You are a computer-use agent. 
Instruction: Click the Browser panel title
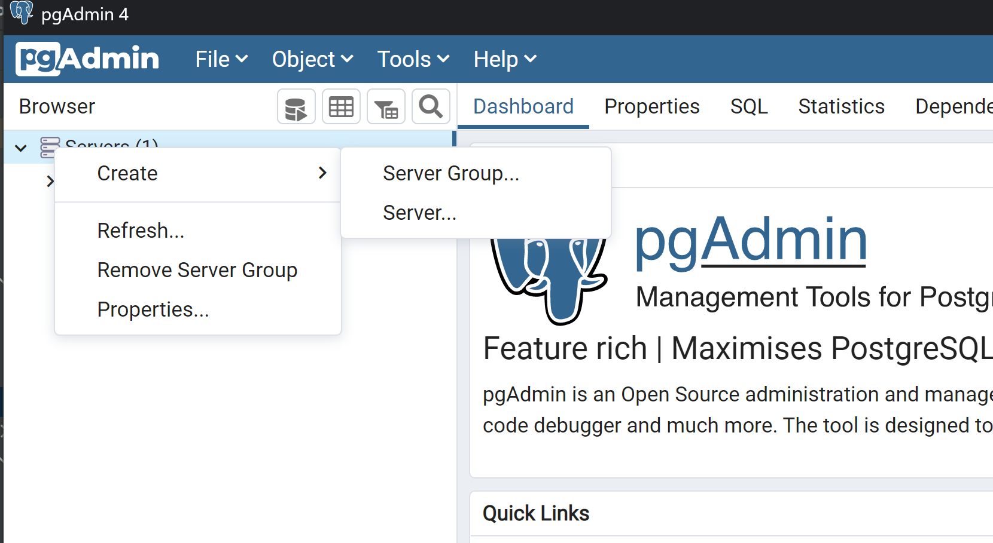(57, 106)
